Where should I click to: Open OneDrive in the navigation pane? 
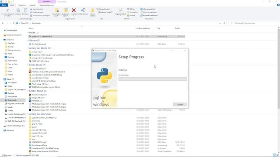coord(10,40)
